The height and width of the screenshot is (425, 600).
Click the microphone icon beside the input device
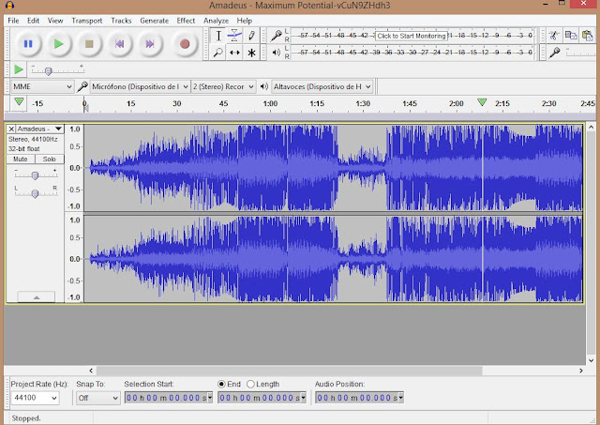[x=82, y=86]
